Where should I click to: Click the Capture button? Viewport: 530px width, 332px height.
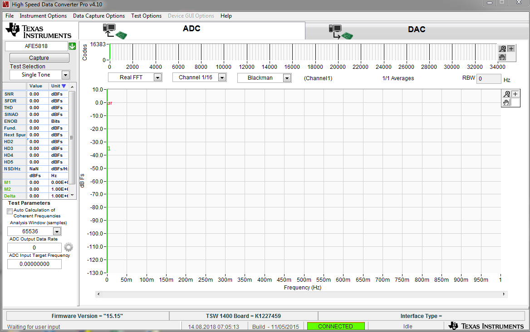(39, 58)
